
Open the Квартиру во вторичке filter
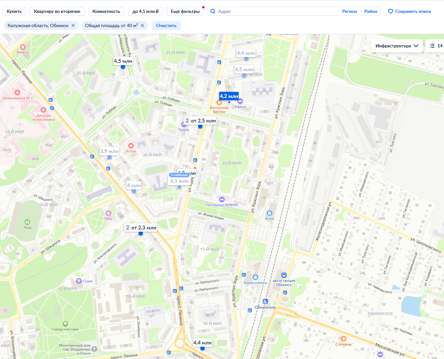[x=57, y=11]
